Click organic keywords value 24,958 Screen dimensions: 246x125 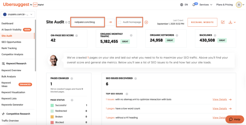(156, 40)
